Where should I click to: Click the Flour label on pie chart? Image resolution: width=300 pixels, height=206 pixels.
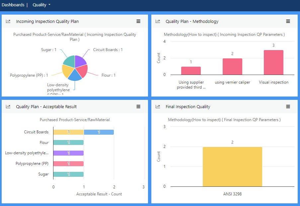[x=108, y=75]
